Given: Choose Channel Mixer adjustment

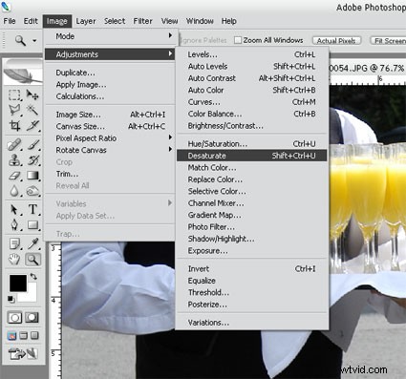Looking at the screenshot, I should coord(252,203).
